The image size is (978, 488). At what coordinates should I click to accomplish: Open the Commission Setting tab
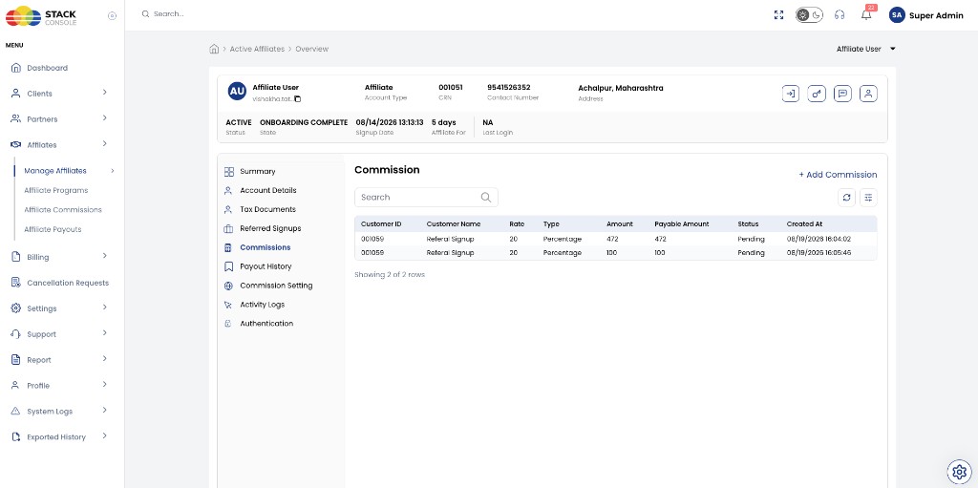[x=276, y=286]
